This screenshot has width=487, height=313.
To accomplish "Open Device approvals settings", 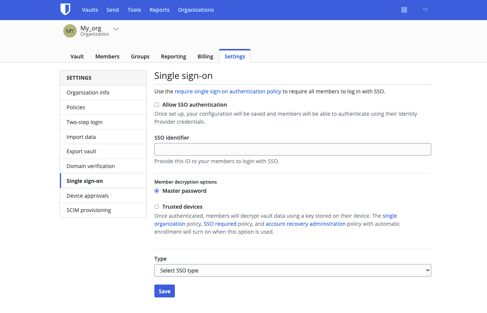I will point(103,196).
